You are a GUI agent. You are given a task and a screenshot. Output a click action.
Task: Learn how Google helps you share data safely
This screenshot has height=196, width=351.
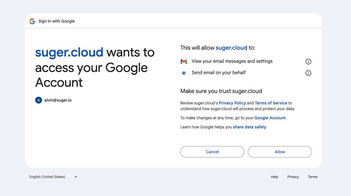click(x=249, y=127)
